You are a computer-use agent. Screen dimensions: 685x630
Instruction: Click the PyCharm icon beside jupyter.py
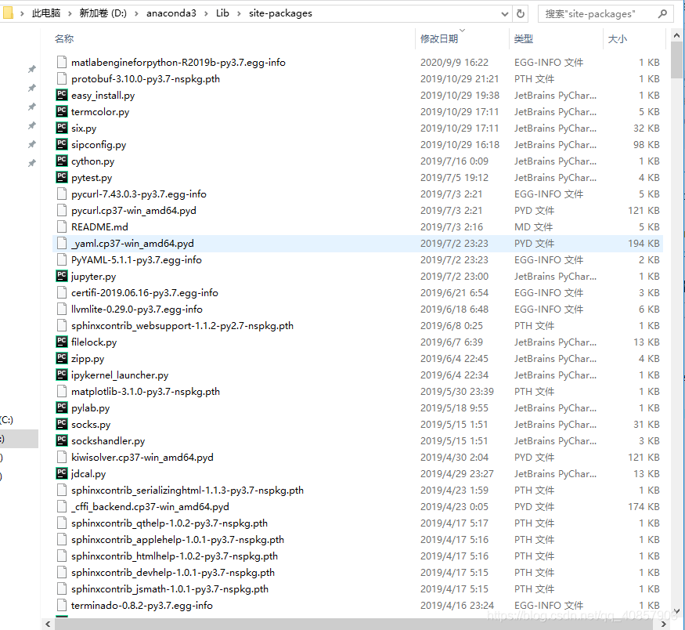click(62, 276)
